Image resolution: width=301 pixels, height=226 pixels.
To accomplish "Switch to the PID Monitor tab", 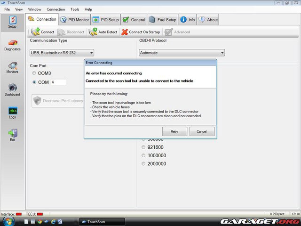I will click(x=74, y=20).
